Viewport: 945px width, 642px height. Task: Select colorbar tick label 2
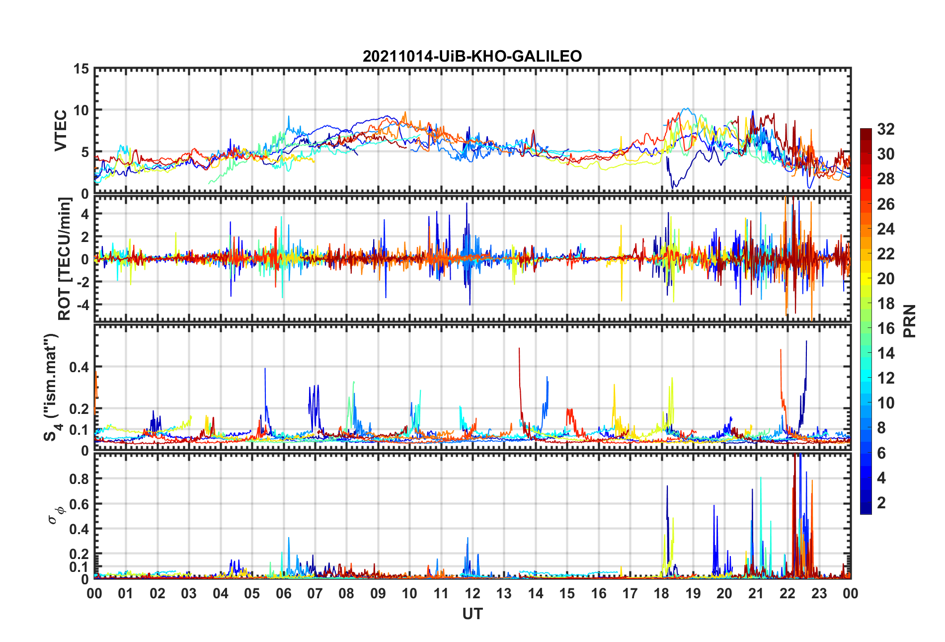[x=881, y=503]
